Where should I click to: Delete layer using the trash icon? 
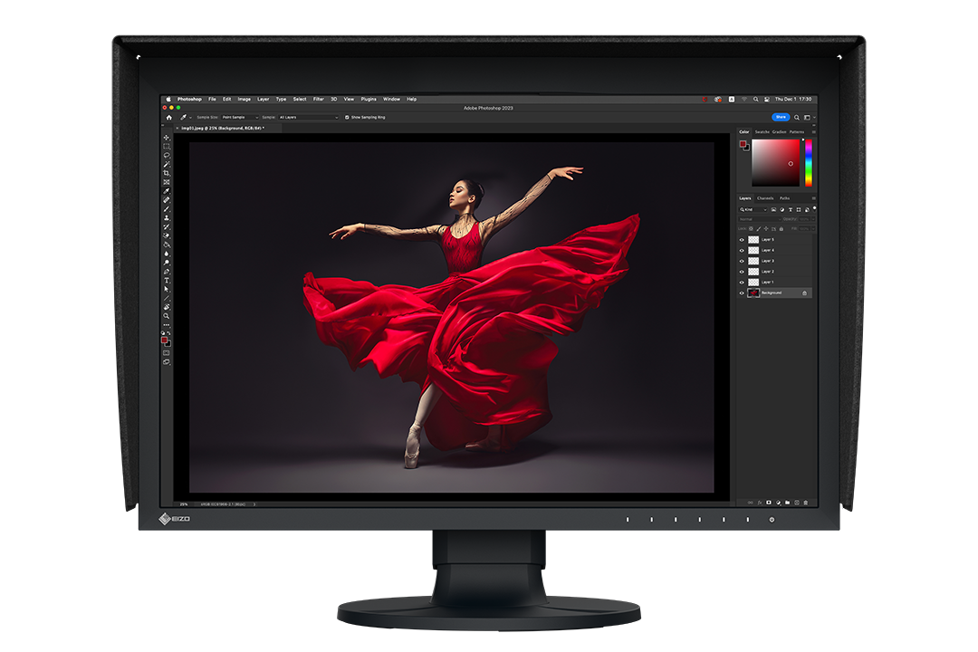pyautogui.click(x=806, y=503)
